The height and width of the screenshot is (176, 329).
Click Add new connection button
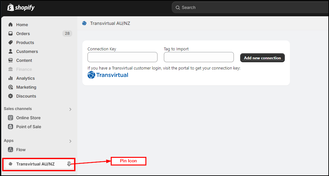262,58
